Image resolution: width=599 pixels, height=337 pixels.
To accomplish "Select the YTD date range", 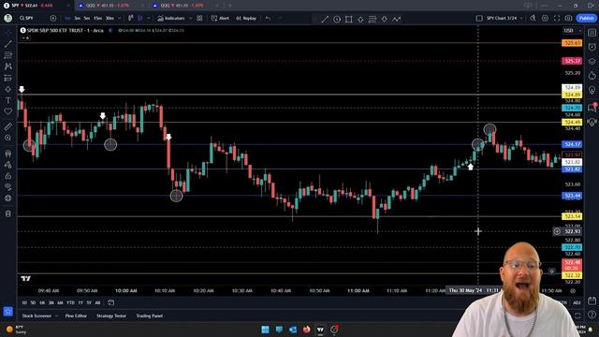I will (x=70, y=302).
